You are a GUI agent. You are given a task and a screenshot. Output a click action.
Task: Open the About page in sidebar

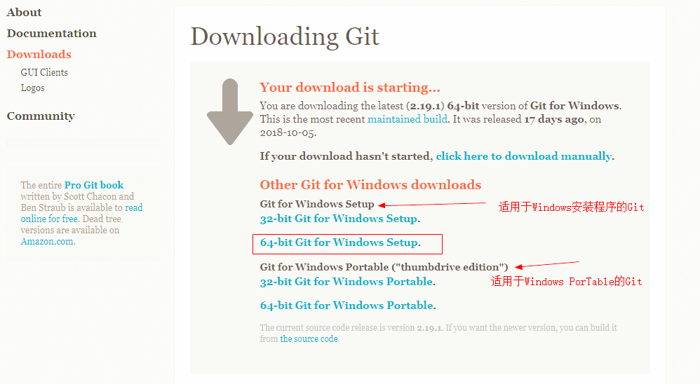[24, 13]
